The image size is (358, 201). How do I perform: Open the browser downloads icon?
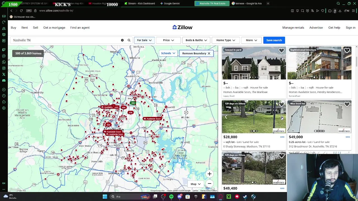340,11
